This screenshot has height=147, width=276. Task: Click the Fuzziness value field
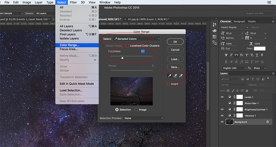[x=146, y=51]
